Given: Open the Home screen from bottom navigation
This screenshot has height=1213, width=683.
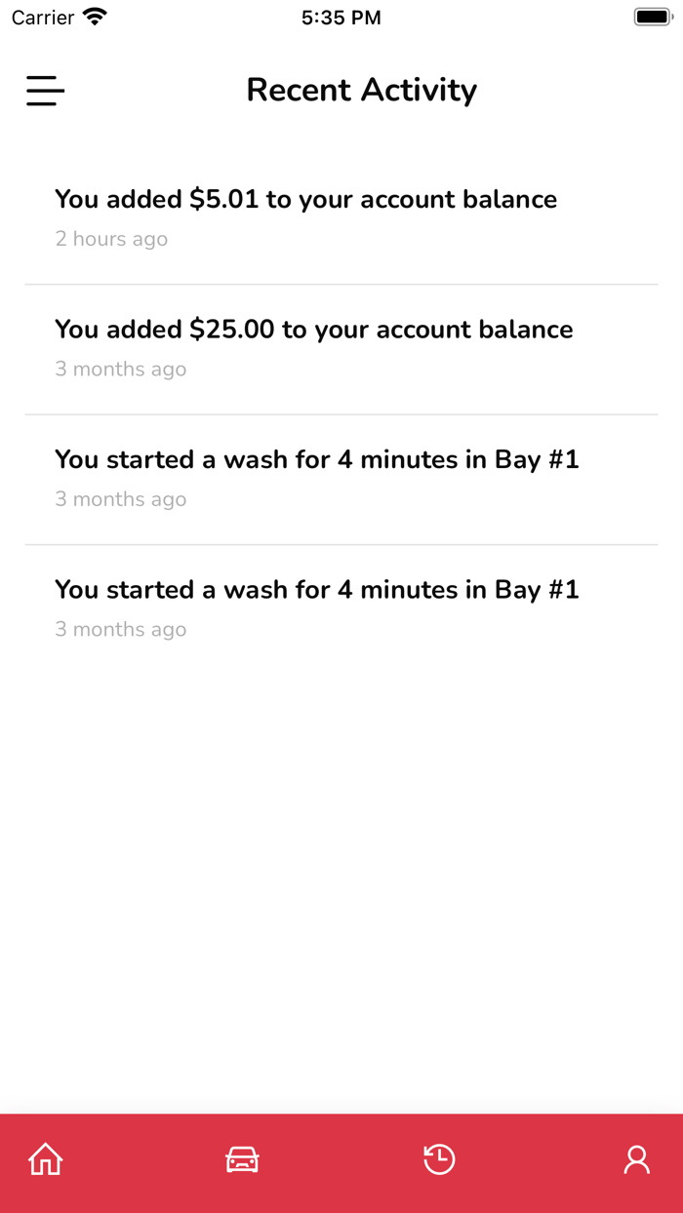Looking at the screenshot, I should (x=44, y=1159).
